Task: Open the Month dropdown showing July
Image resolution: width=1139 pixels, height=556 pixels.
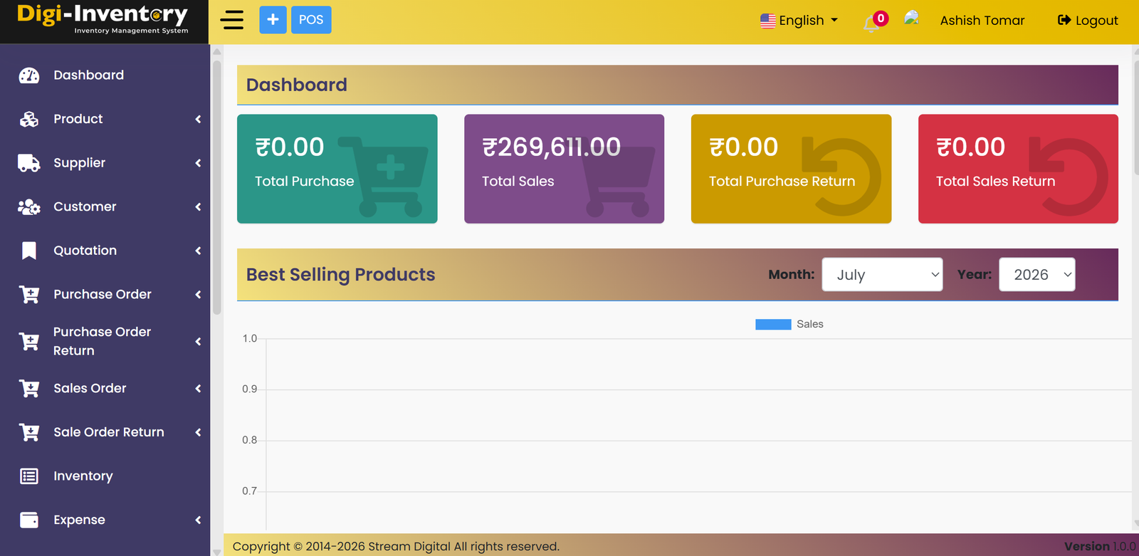Action: [882, 275]
